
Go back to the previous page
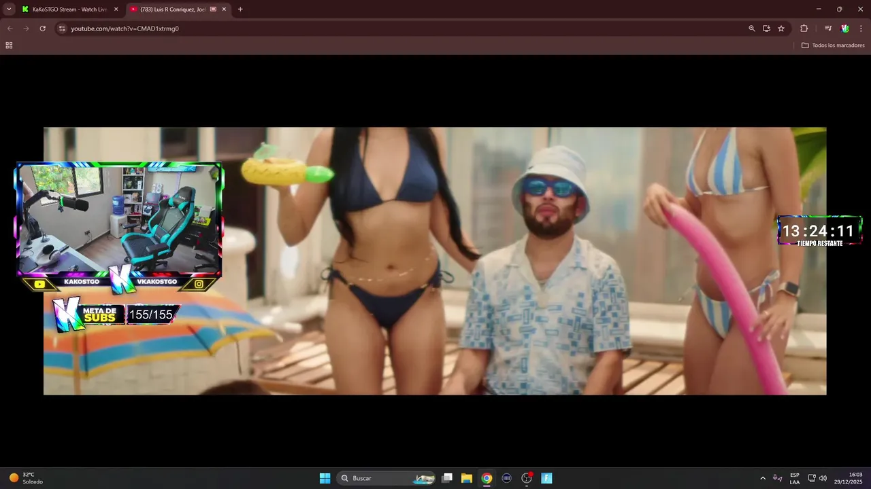click(10, 29)
